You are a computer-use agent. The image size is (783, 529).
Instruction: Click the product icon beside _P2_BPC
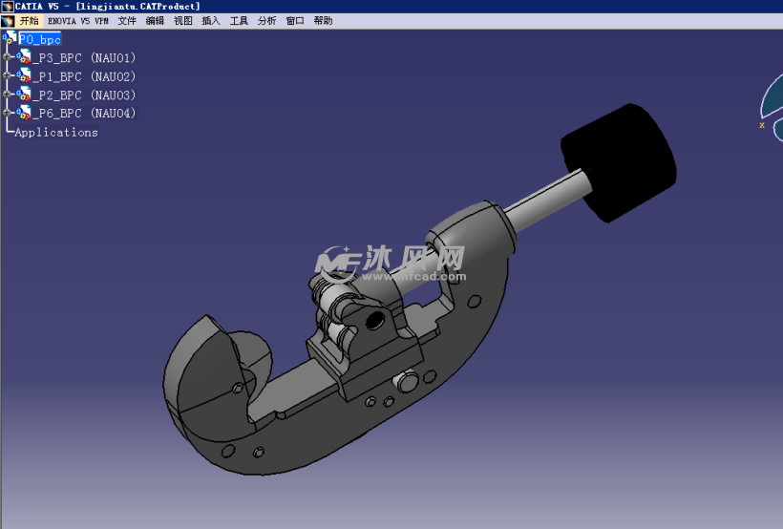point(24,95)
